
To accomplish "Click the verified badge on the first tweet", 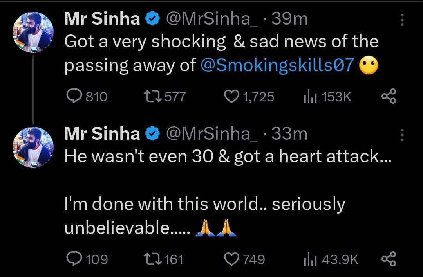I will (x=152, y=19).
